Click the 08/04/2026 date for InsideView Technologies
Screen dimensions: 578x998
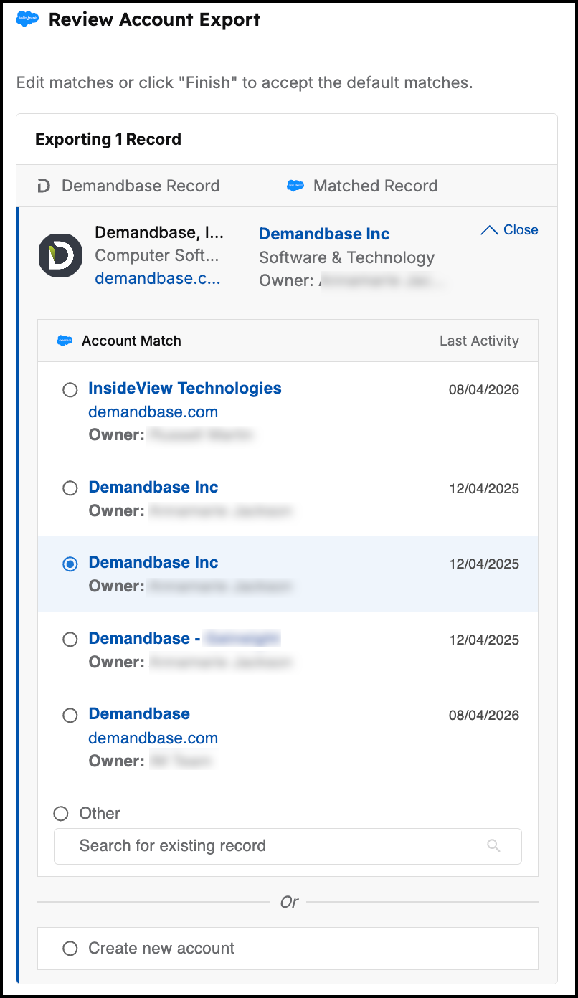[484, 390]
